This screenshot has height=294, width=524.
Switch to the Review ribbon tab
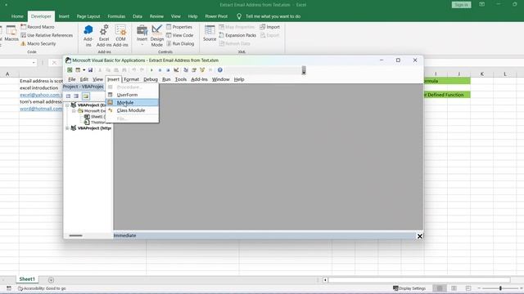156,16
